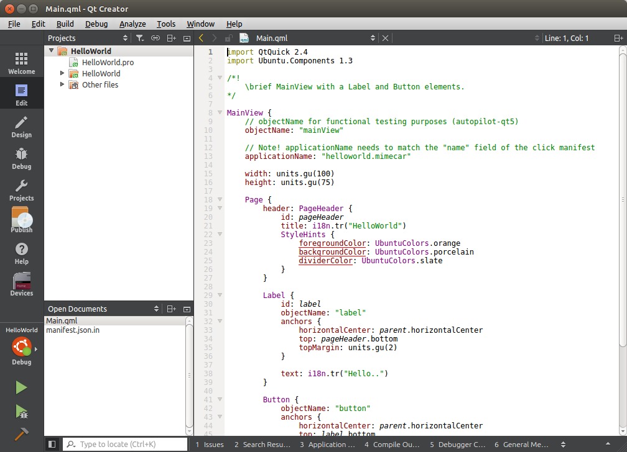Split the Open Documents panel
The image size is (627, 452).
click(171, 309)
